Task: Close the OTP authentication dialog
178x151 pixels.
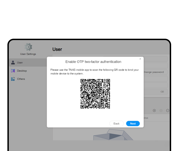Action: (140, 59)
